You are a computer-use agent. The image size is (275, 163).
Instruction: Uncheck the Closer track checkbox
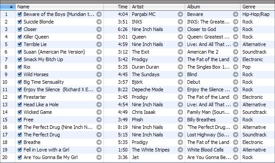20,29
